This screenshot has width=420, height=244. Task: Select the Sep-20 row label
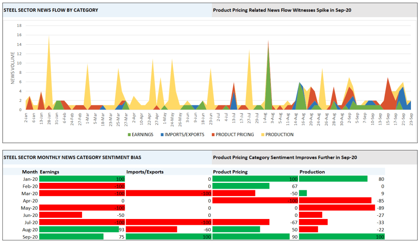pos(30,237)
